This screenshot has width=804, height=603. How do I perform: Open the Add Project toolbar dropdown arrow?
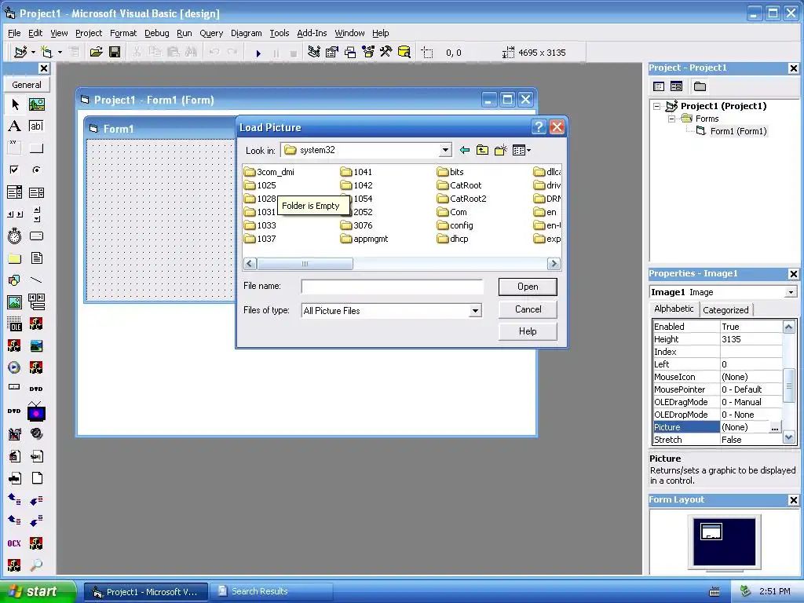(x=33, y=52)
